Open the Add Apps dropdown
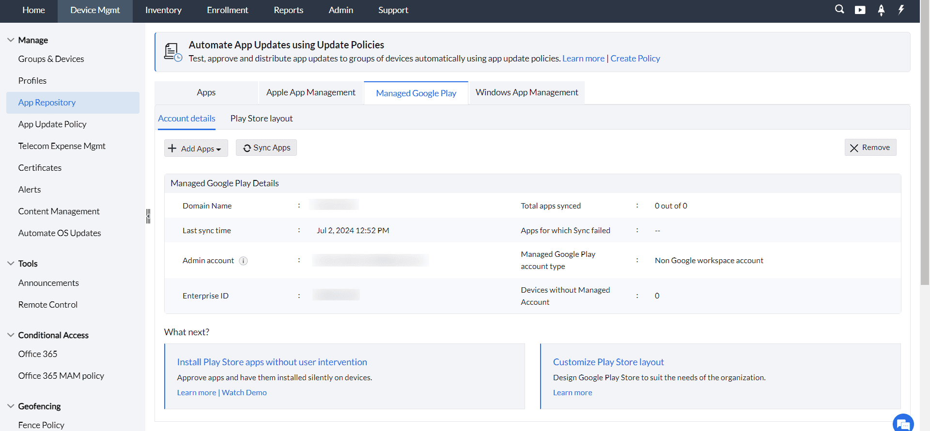930x431 pixels. tap(196, 149)
